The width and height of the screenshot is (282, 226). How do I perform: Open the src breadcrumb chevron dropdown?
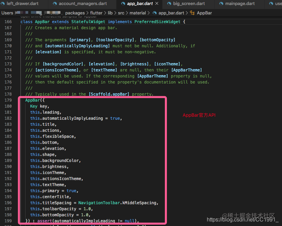click(126, 13)
